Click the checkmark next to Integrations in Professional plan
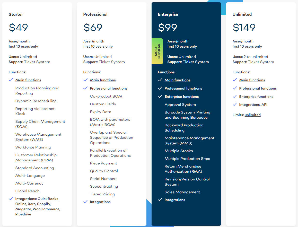Viewport: 298px width, 227px height. point(85,202)
